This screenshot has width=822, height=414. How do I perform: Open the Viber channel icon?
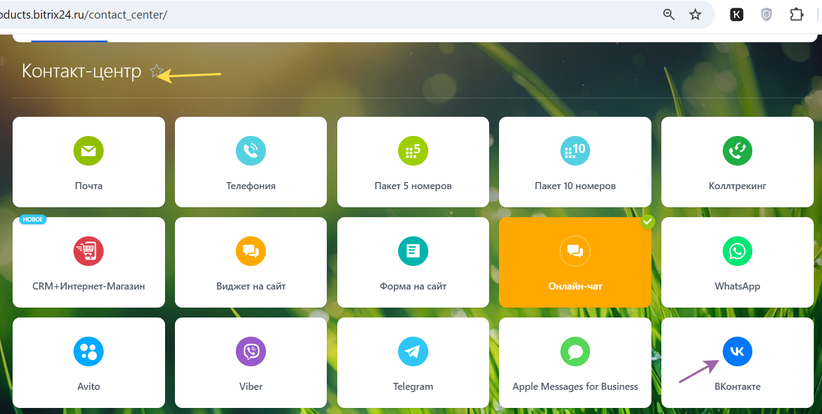pyautogui.click(x=251, y=351)
